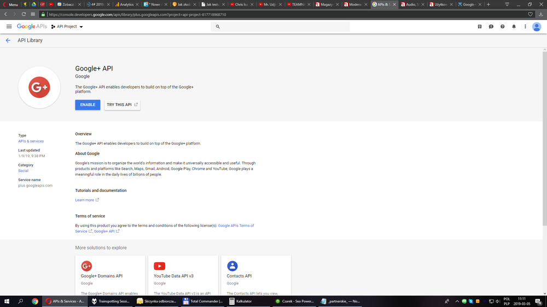Click the ENABLE button

pos(88,104)
